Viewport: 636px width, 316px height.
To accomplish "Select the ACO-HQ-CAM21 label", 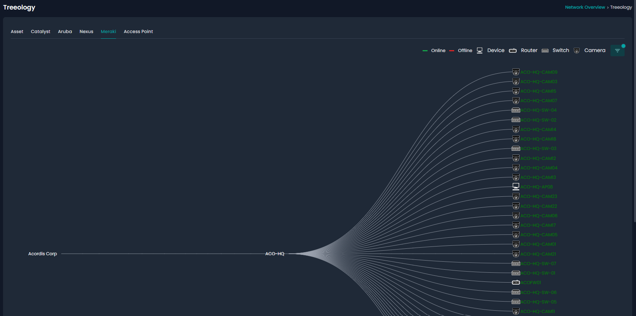I will [538, 254].
